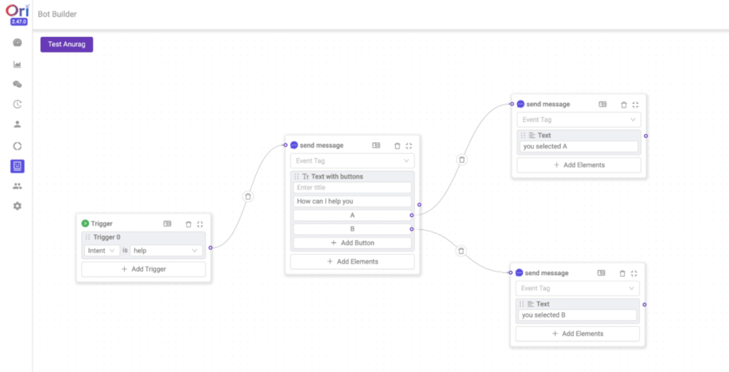Click Add Elements in 'you selected B' node
This screenshot has height=372, width=729.
click(577, 334)
